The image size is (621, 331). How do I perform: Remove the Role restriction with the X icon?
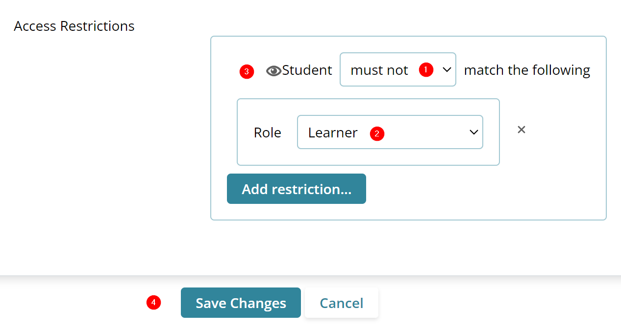pos(522,130)
